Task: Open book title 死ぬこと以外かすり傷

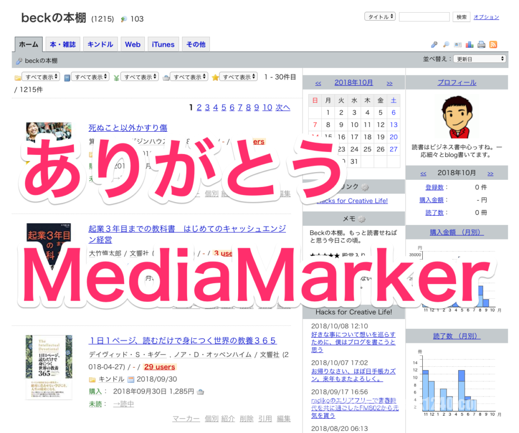Action: 128,128
